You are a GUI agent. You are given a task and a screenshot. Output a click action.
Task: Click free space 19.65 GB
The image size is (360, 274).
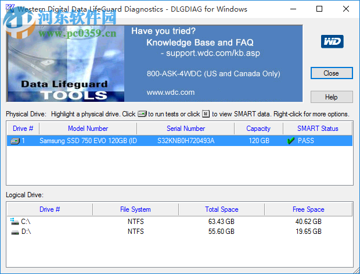(x=308, y=232)
